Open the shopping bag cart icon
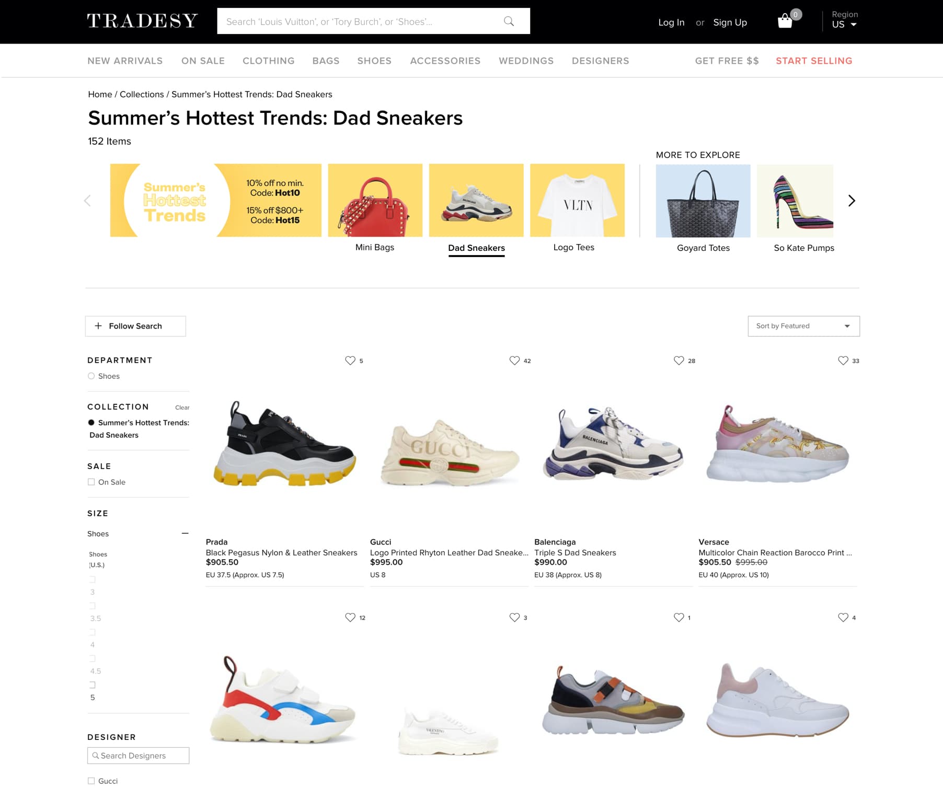This screenshot has width=943, height=787. tap(785, 21)
